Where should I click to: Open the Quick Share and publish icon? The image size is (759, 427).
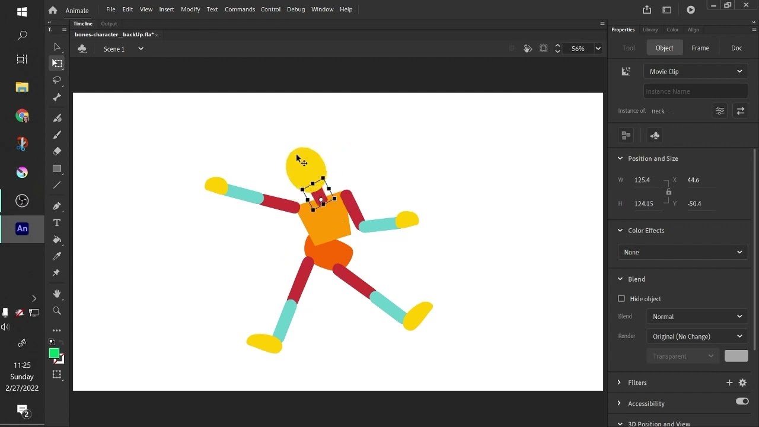click(x=647, y=9)
